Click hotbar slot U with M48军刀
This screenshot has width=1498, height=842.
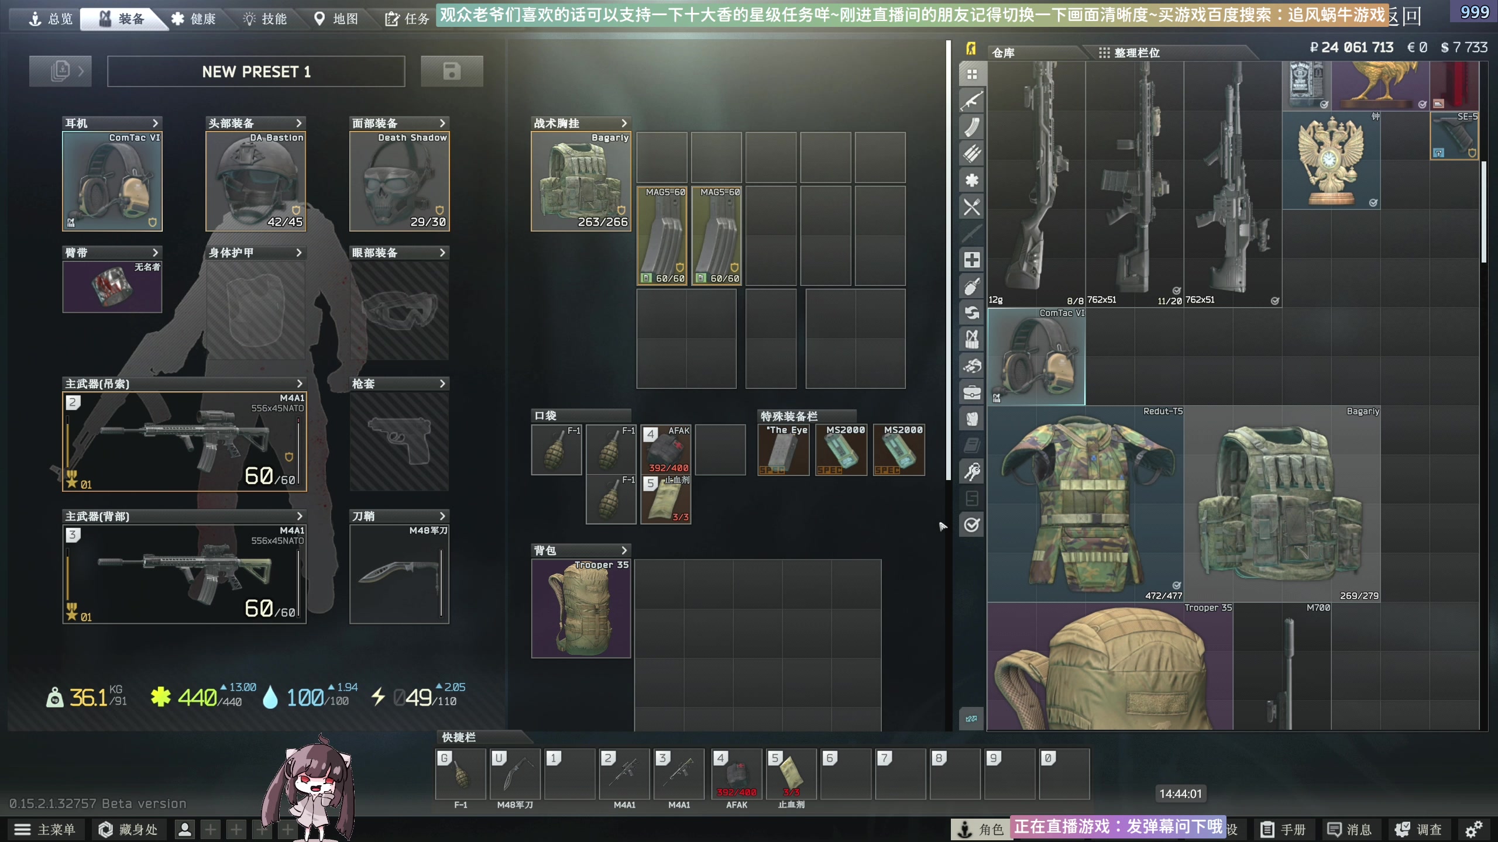[515, 774]
